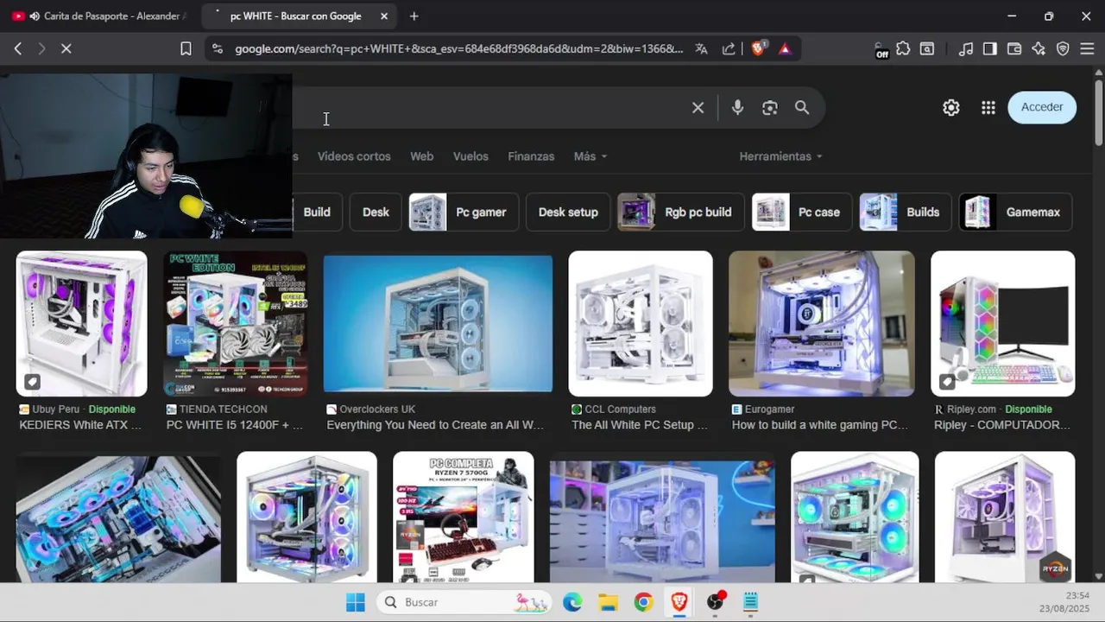Open the Overclockers UK white PC image

pyautogui.click(x=438, y=324)
